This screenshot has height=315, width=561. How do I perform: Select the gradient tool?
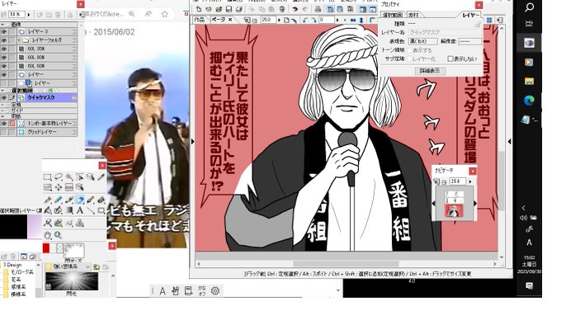point(69,210)
